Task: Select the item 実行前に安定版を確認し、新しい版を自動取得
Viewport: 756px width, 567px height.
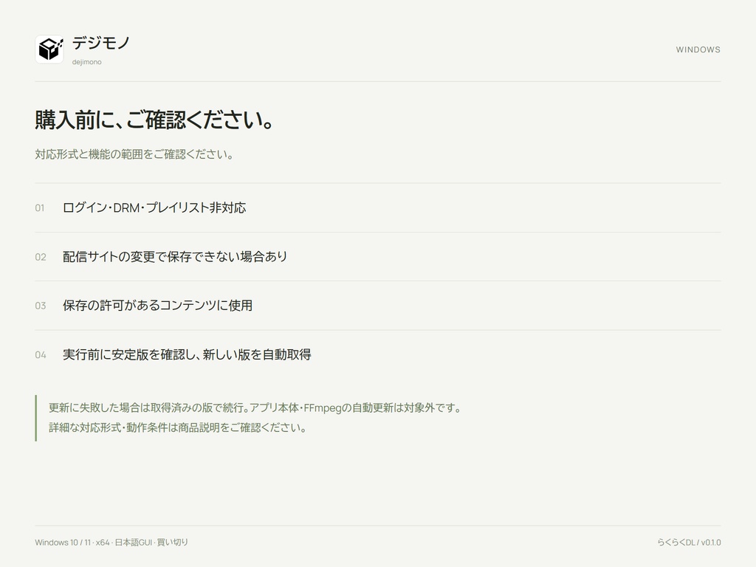Action: click(187, 355)
